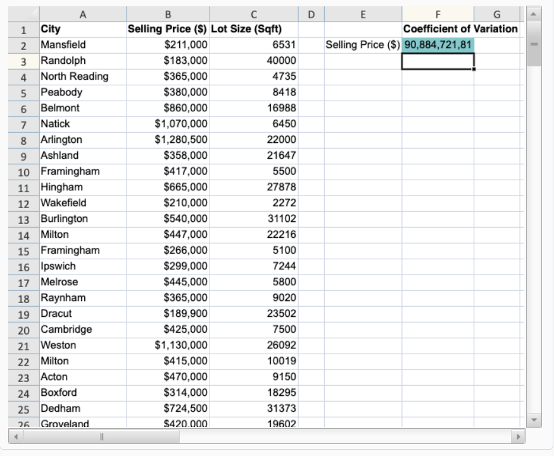Select the column F header
This screenshot has width=554, height=456.
[x=438, y=15]
